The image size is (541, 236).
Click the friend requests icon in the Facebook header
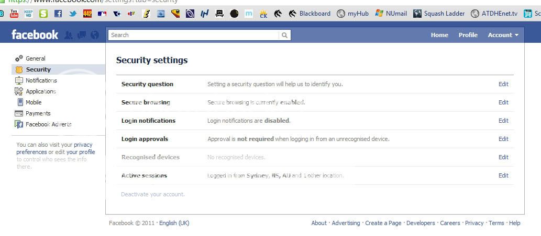point(68,35)
